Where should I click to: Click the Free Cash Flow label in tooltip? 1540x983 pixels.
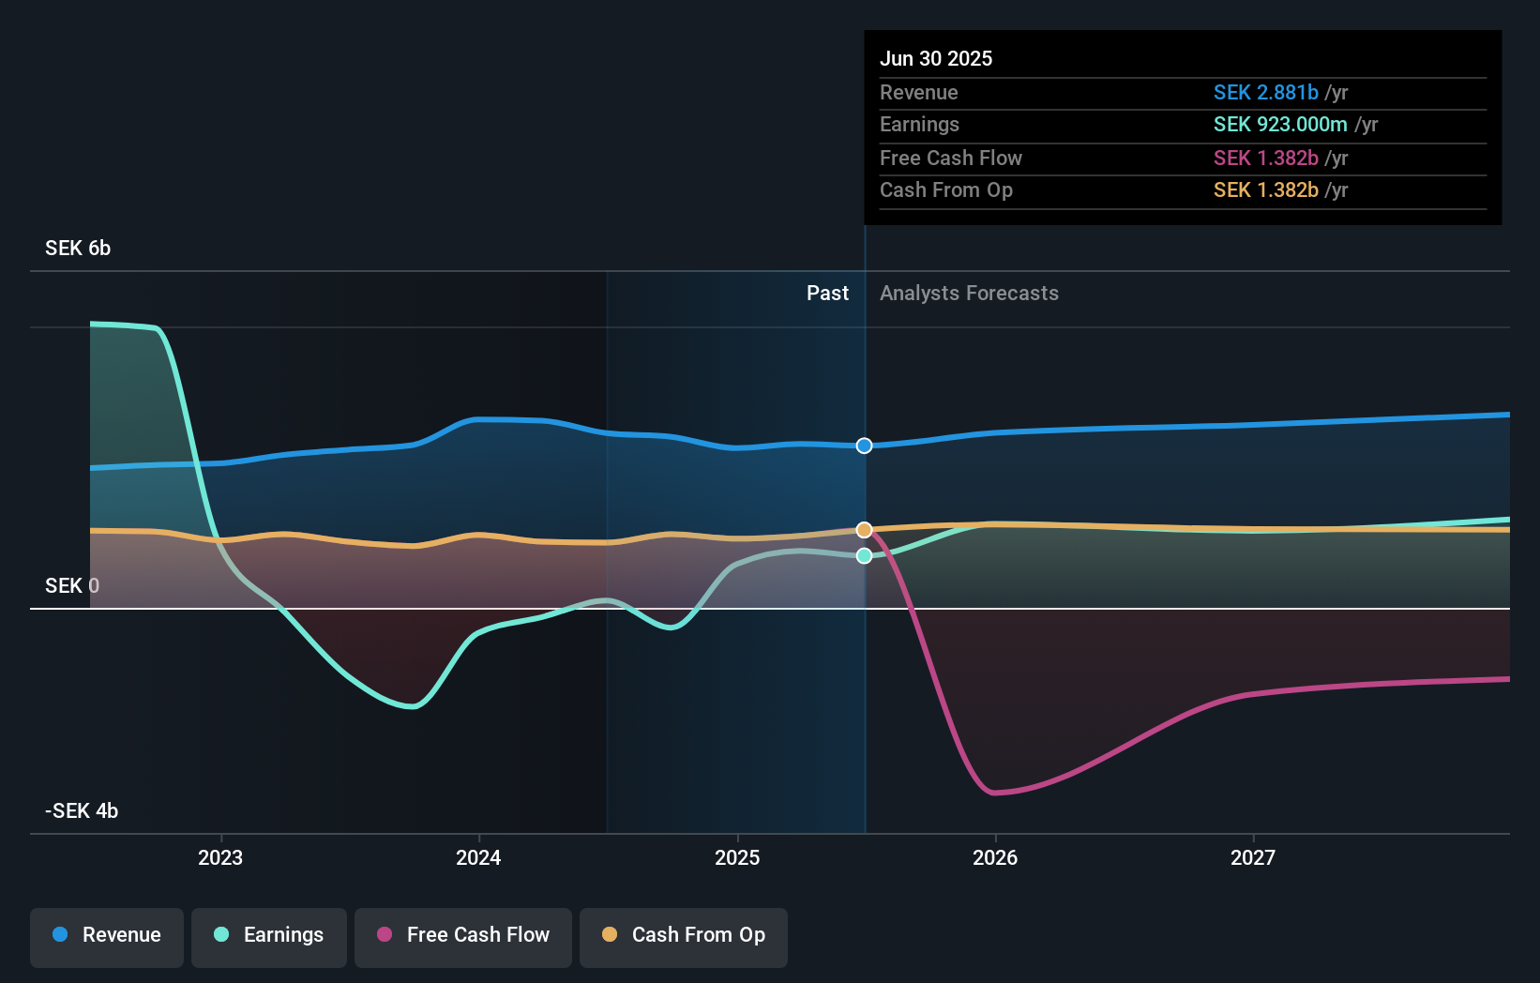pos(951,158)
